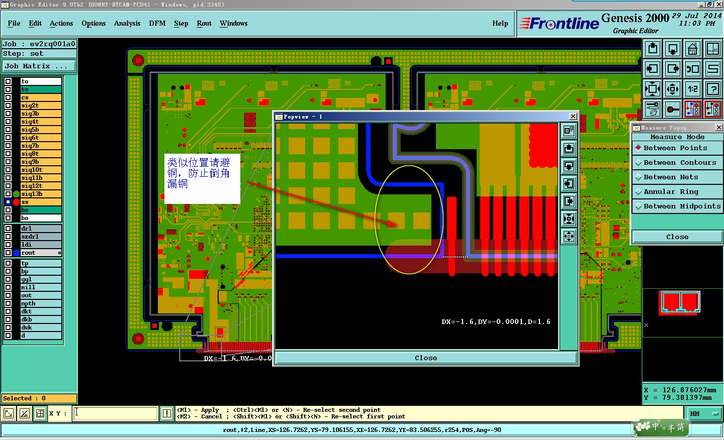Toggle display box for layer ss
Viewport: 724px width, 440px height.
coord(8,202)
